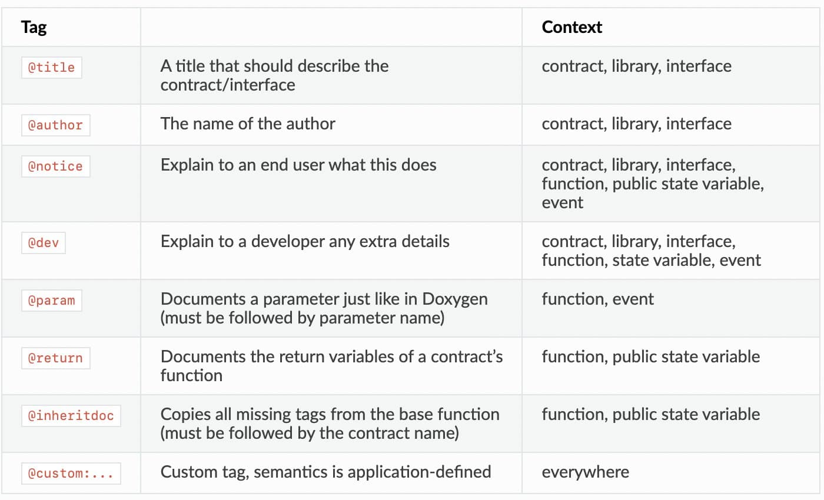The height and width of the screenshot is (500, 824).
Task: Click the Tag column header
Action: coord(34,28)
